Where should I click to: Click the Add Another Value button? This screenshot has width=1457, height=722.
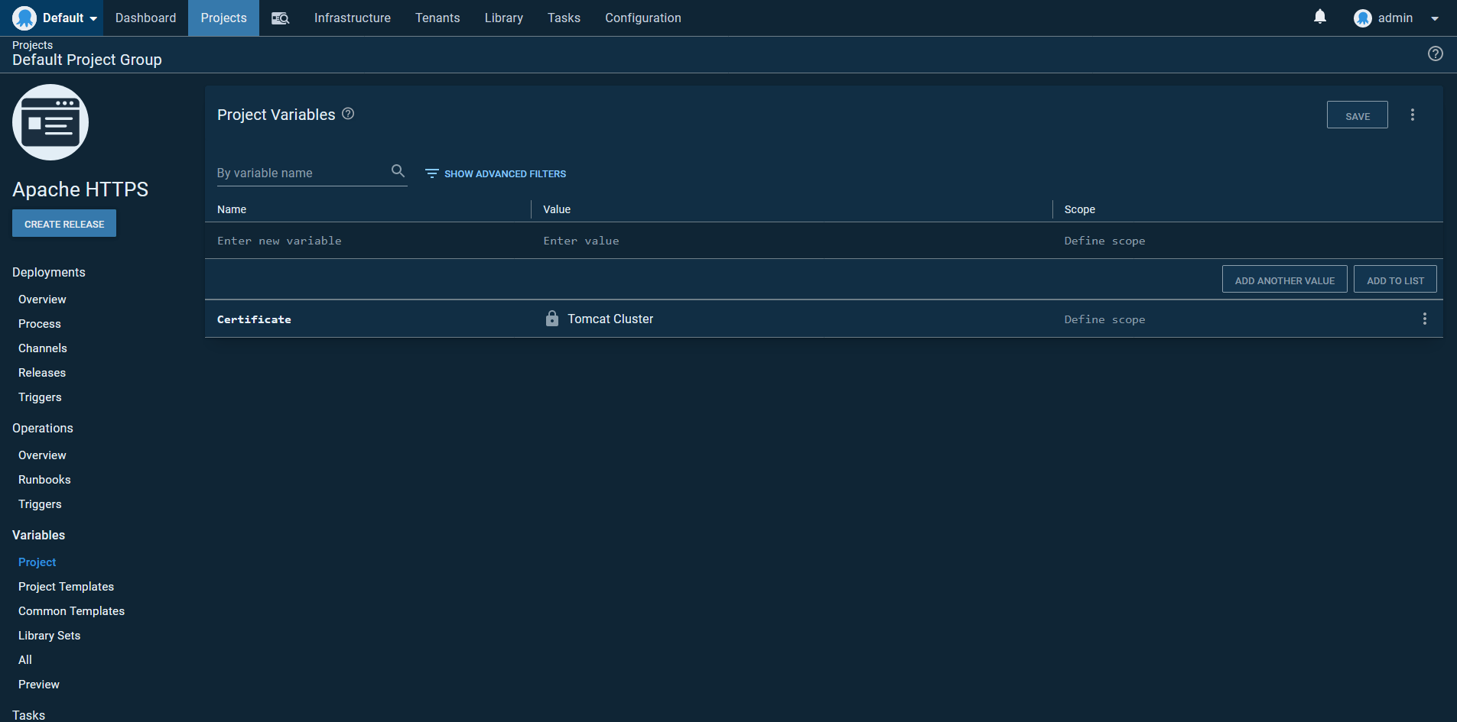tap(1284, 280)
